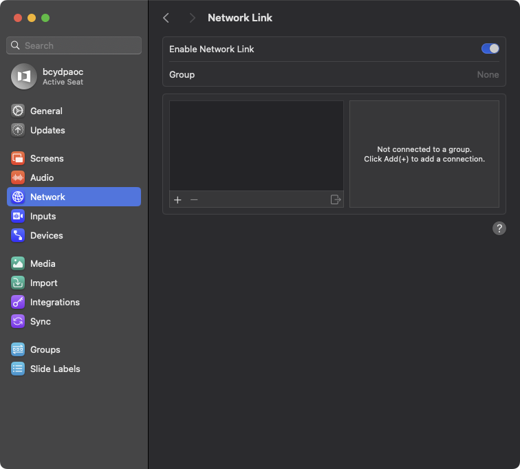Select Media in the sidebar
Screen dimensions: 520x469
43,263
